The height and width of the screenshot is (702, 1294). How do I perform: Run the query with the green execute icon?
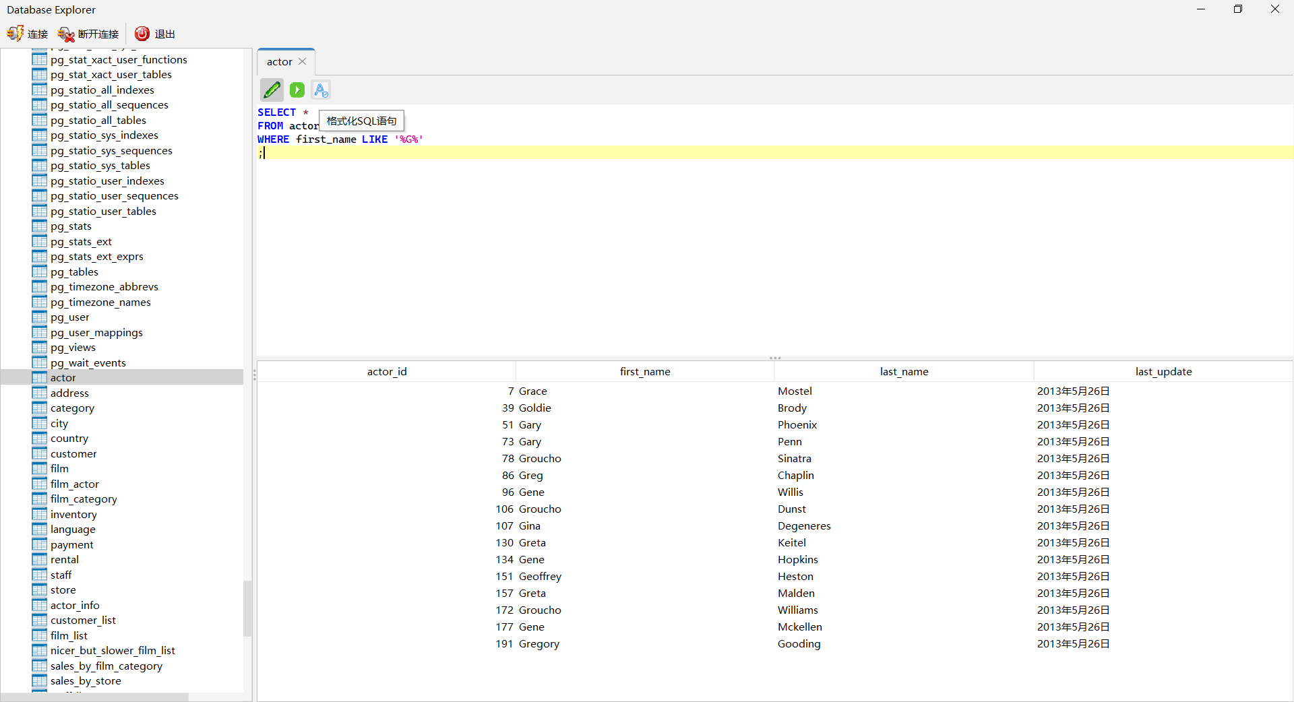297,90
